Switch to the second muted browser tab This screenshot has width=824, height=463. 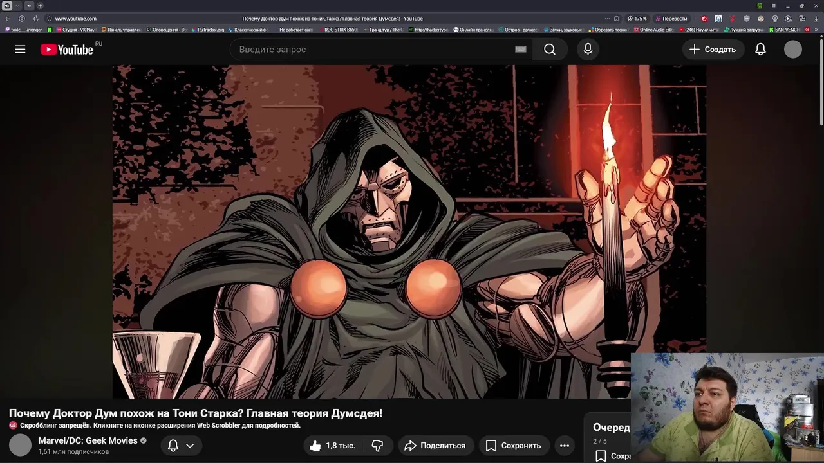[29, 5]
